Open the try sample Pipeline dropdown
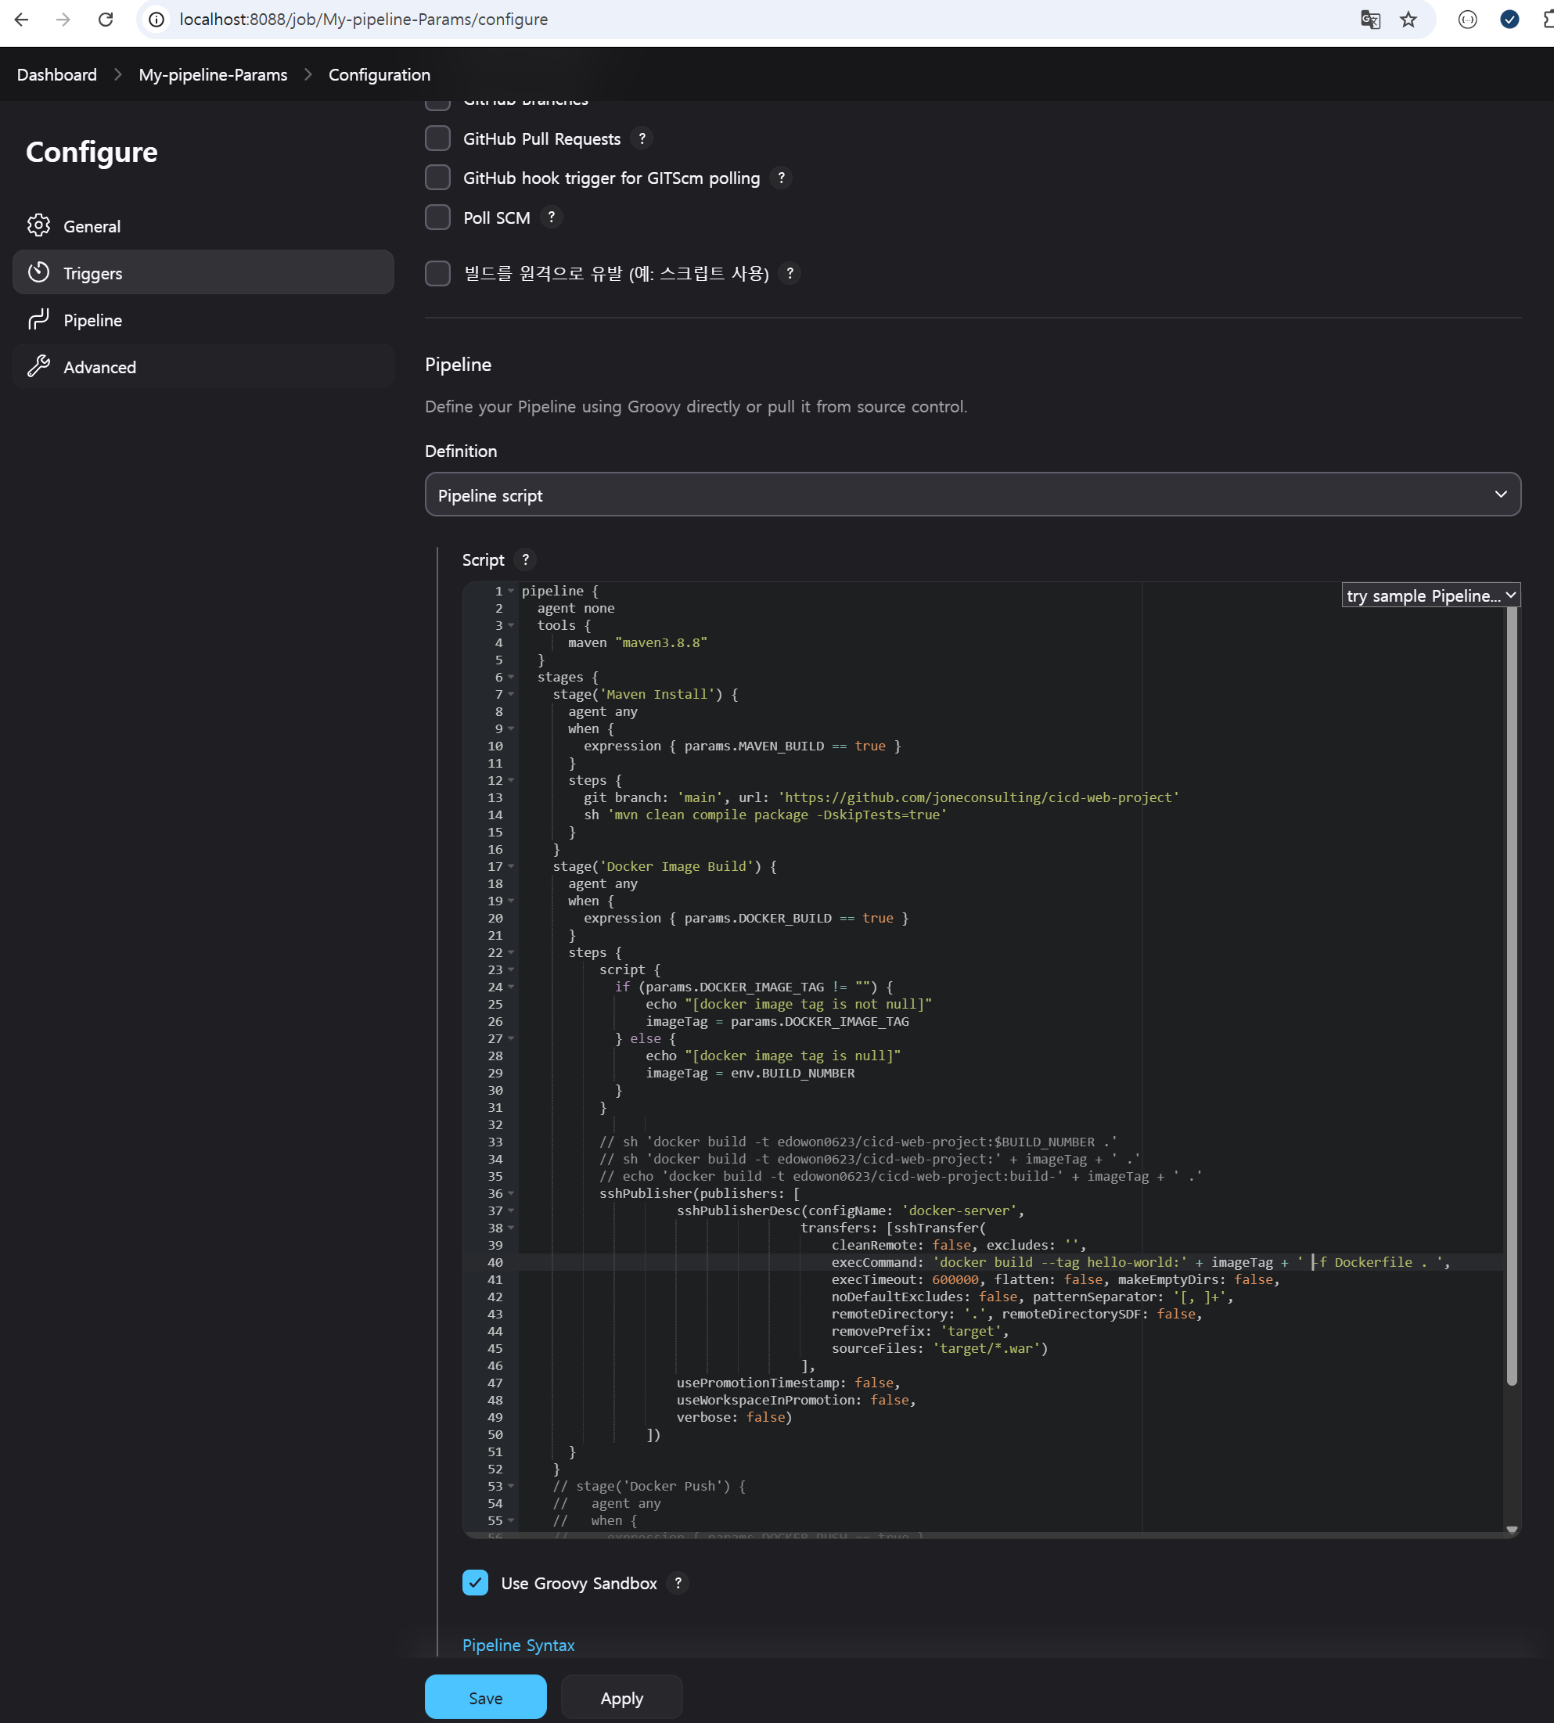This screenshot has height=1723, width=1554. tap(1430, 595)
